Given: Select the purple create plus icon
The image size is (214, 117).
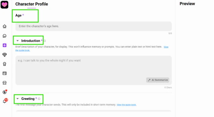Looking at the screenshot, I should point(5,45).
